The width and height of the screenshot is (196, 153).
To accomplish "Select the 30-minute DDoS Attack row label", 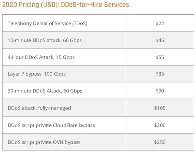I will coord(45,91).
